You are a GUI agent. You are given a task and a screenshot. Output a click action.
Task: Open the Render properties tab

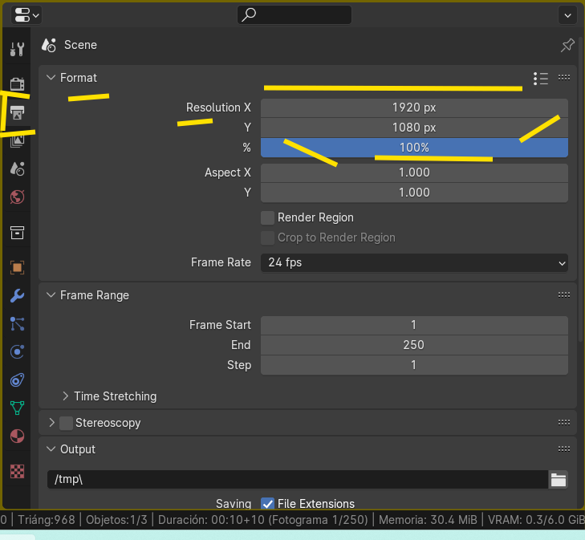click(x=17, y=83)
